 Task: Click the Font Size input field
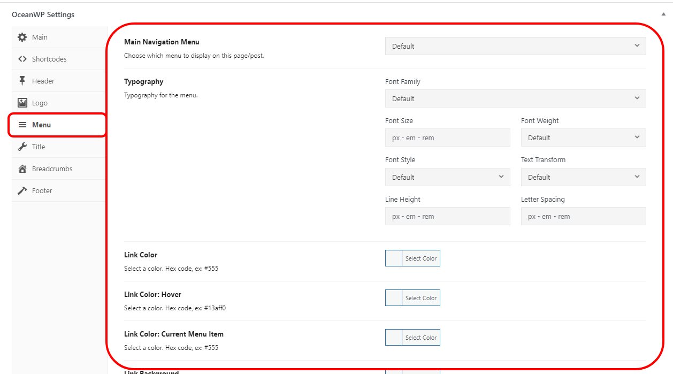(x=447, y=138)
